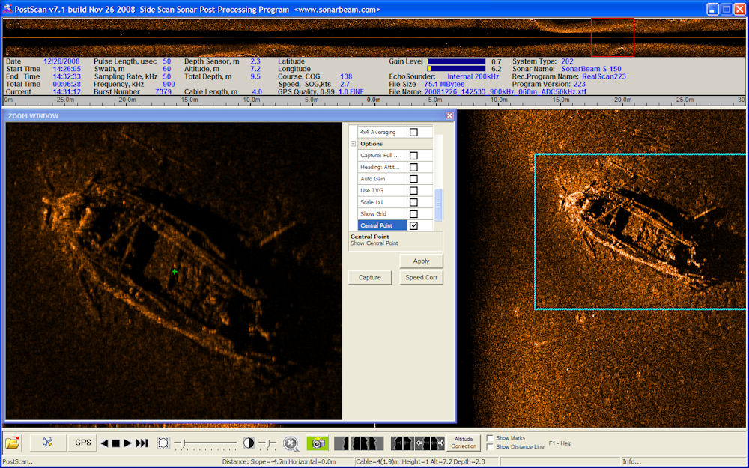Image resolution: width=749 pixels, height=468 pixels.
Task: Click the contrast half-circle icon
Action: pos(249,443)
